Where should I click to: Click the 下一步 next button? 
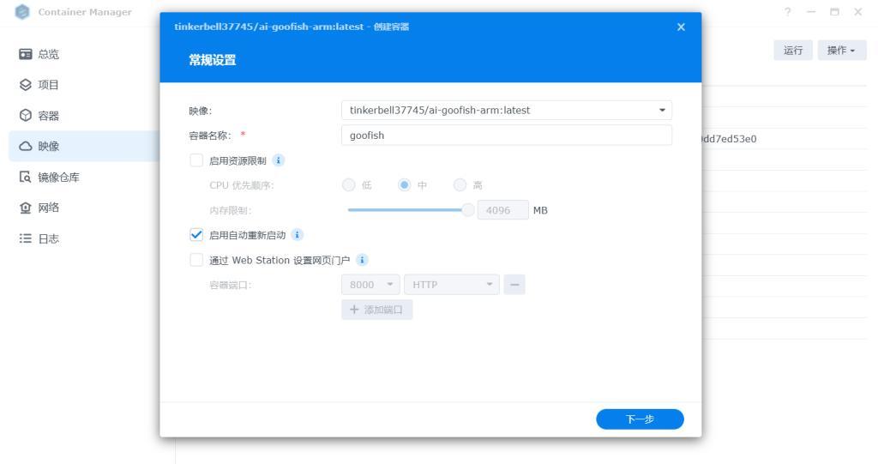click(640, 419)
